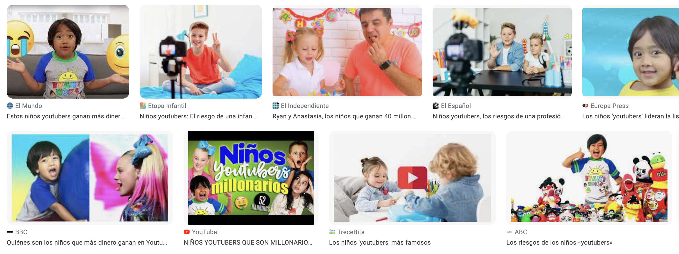Open link 'Los riesgos de los niños «youtubers»'
The image size is (679, 254).
(559, 243)
